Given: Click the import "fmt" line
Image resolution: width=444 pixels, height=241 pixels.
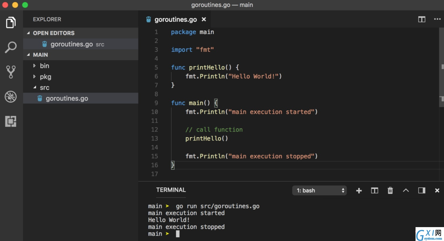Looking at the screenshot, I should [192, 50].
